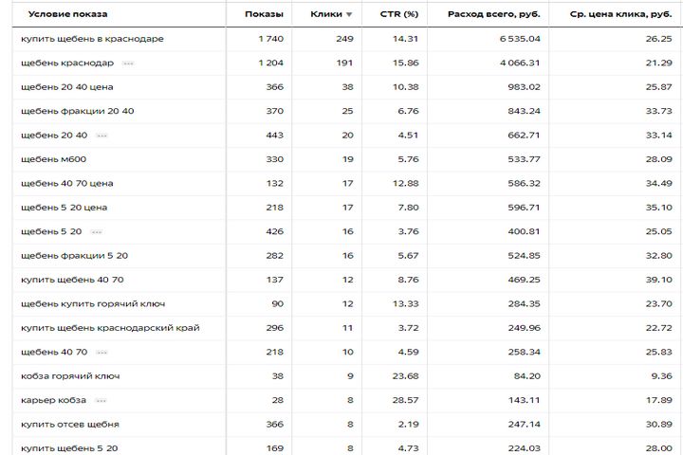
Task: Expand the ellipsis beside карьер кобза
Action: [101, 400]
